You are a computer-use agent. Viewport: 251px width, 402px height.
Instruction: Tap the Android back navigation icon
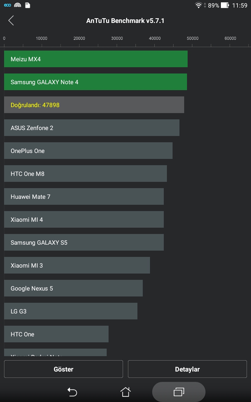pyautogui.click(x=72, y=392)
